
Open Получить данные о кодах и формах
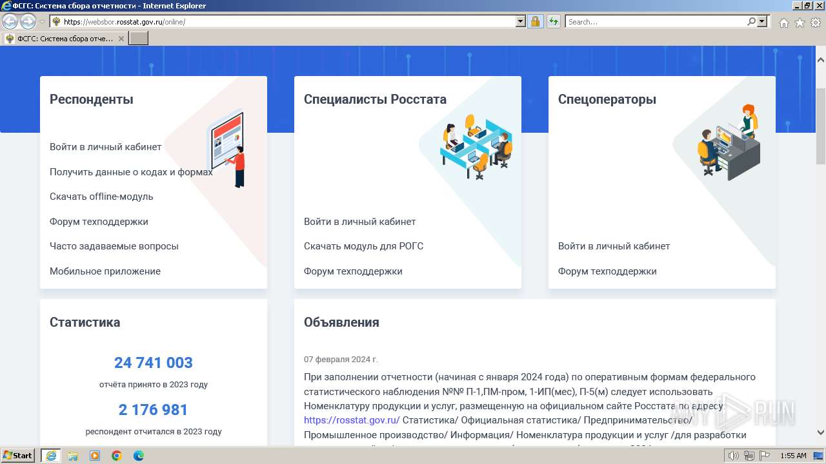(x=131, y=172)
